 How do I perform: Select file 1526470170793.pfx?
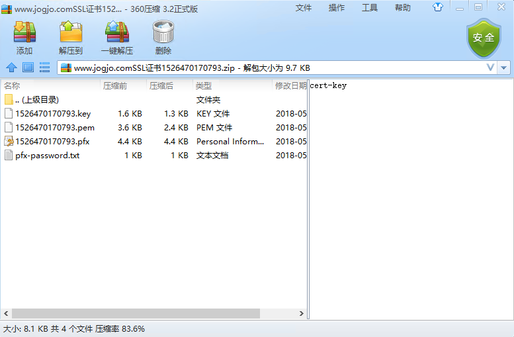tap(154, 142)
